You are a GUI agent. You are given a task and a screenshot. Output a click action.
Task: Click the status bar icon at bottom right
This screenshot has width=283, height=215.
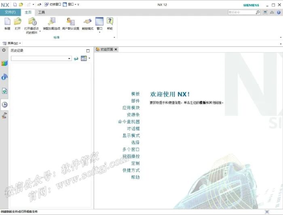click(267, 212)
